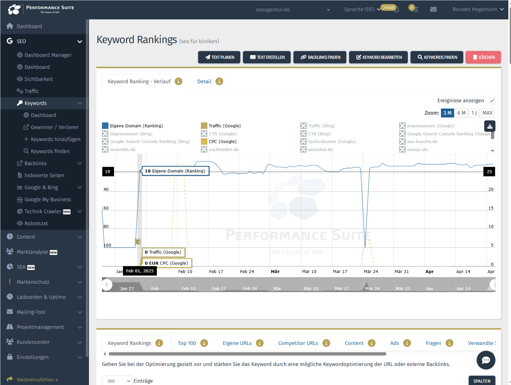This screenshot has width=511, height=385.
Task: Switch to the Competitor URLs tab
Action: point(298,343)
